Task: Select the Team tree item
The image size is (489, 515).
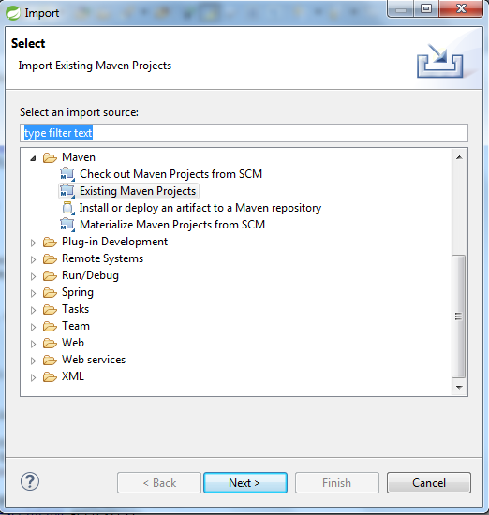Action: point(76,326)
